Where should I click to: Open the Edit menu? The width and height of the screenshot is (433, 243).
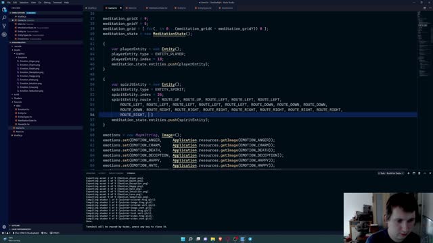click(15, 3)
